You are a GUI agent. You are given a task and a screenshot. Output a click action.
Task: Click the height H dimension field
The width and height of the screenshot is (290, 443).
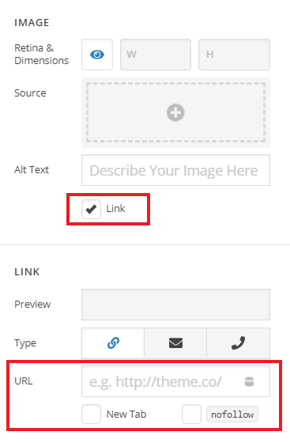point(234,55)
